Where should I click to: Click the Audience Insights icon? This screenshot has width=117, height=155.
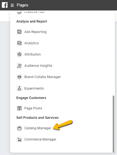pyautogui.click(x=19, y=65)
